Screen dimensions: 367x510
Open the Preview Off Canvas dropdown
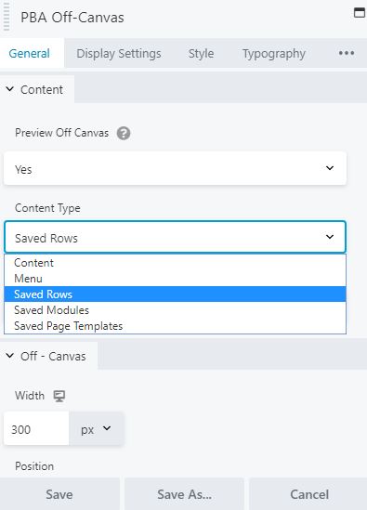175,168
